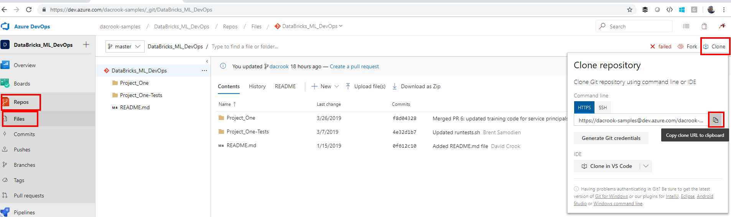The height and width of the screenshot is (217, 731).
Task: Open the DataBricks_ML_DevOps repo picker dropdown
Action: coord(309,26)
